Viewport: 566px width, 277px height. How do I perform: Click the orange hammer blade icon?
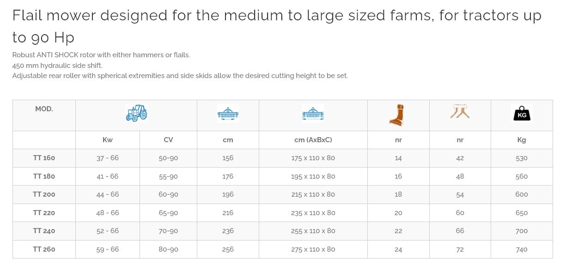coord(398,115)
